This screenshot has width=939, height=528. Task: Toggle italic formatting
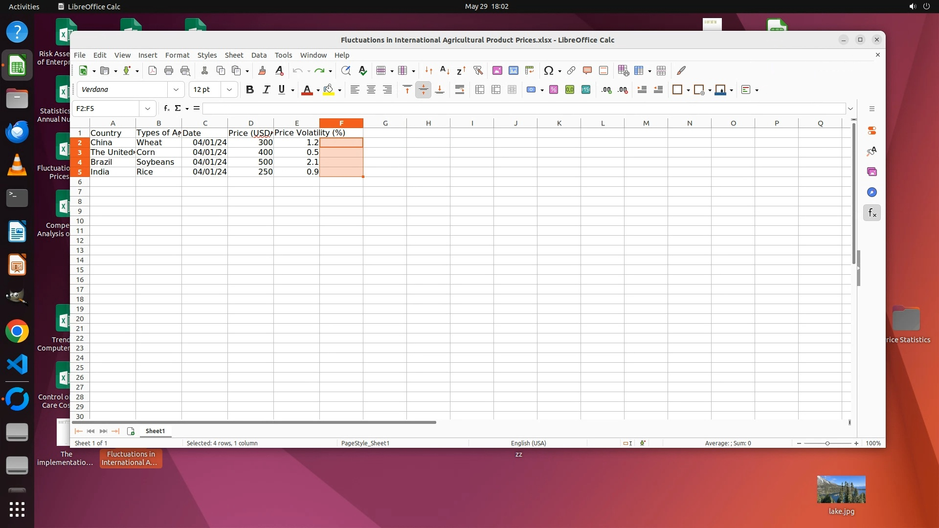(x=266, y=90)
